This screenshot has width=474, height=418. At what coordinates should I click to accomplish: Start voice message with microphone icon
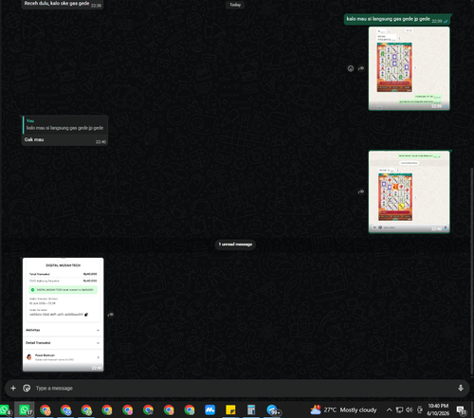461,388
